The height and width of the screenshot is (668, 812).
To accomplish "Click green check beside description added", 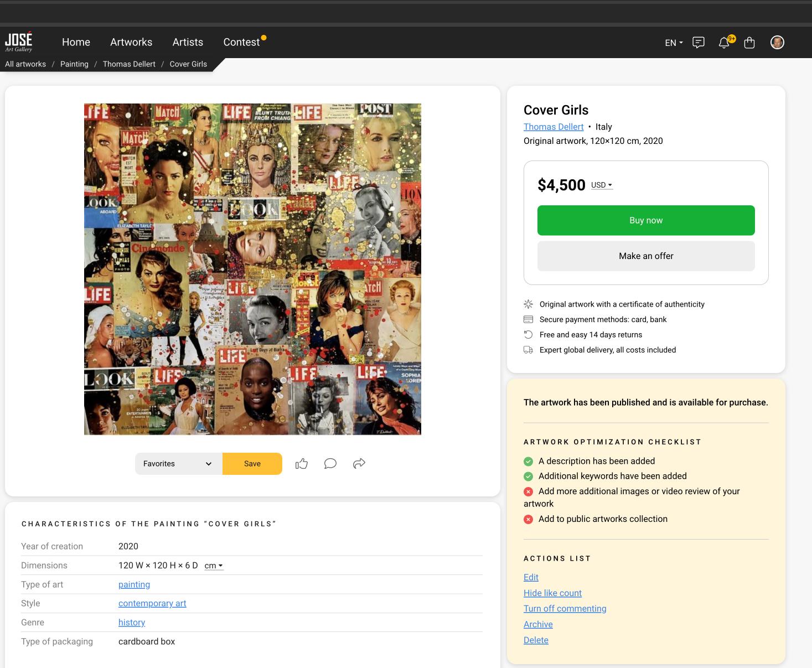I will (x=528, y=462).
